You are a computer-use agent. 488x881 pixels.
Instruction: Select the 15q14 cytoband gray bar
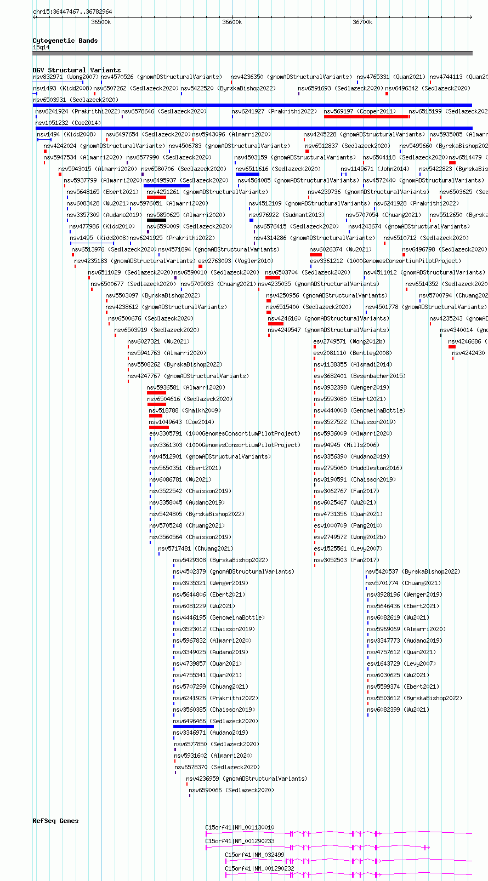click(252, 53)
